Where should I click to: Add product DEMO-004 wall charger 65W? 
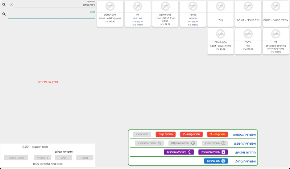(110, 14)
